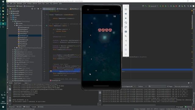195x110 pixels.
Task: Open the File menu
Action: (x=8, y=3)
